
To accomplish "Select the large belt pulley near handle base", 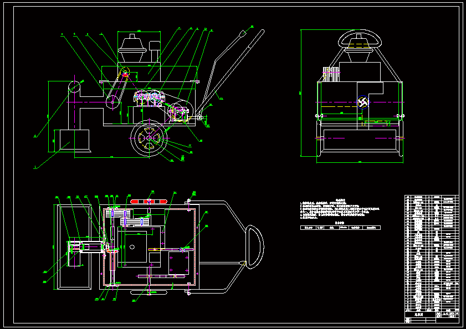I will pos(182,111).
